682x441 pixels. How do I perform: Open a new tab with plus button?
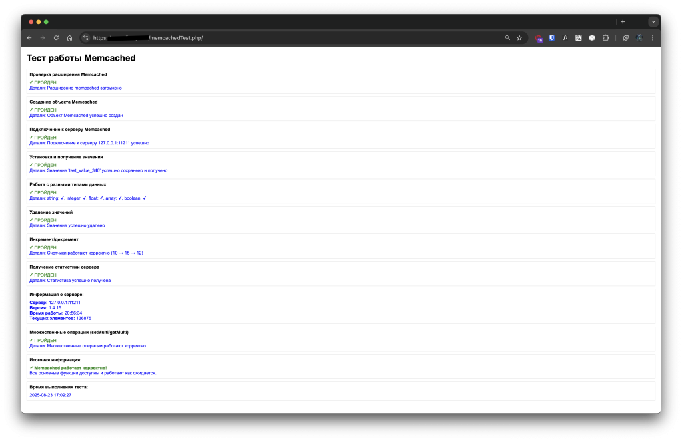tap(623, 22)
